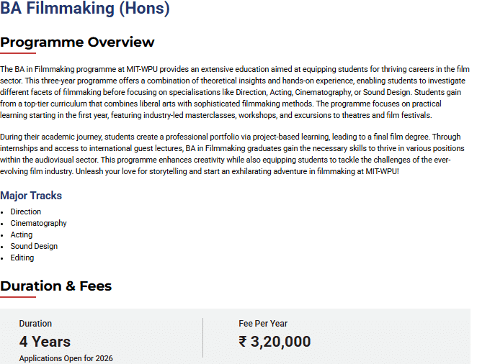
Task: Click the Major Tracks subheading
Action: coord(31,196)
